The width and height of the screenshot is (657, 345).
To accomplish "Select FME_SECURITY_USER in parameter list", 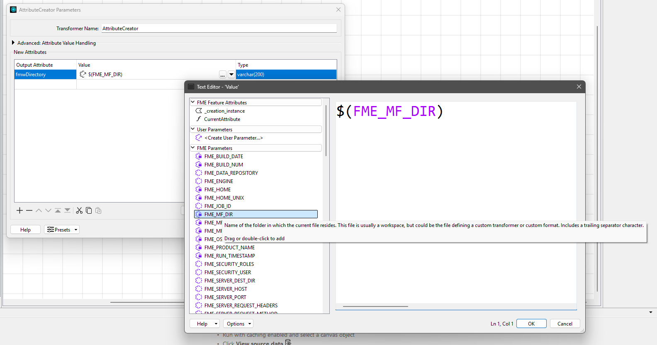I will (228, 272).
